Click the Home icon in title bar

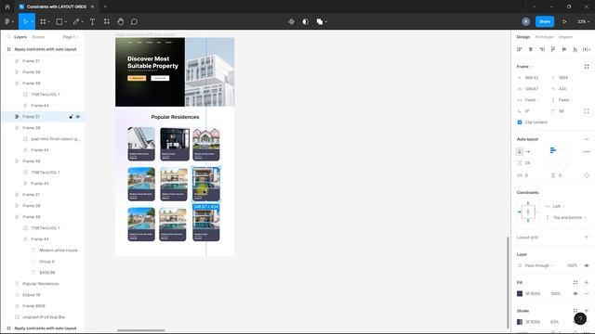(7, 6)
